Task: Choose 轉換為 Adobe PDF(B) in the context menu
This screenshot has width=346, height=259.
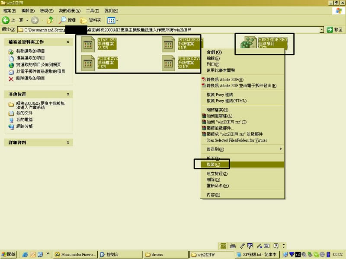Action: pyautogui.click(x=242, y=79)
